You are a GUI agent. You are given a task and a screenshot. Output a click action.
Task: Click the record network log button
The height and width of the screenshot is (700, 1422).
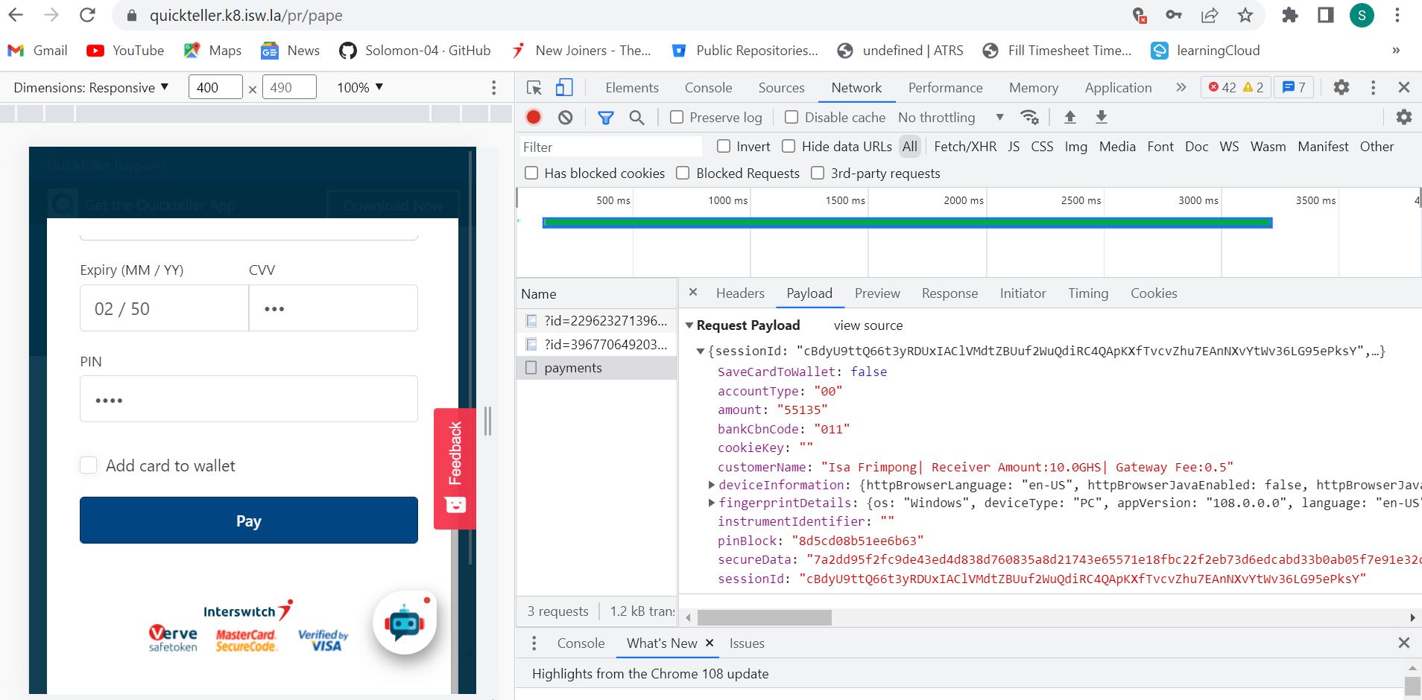534,118
